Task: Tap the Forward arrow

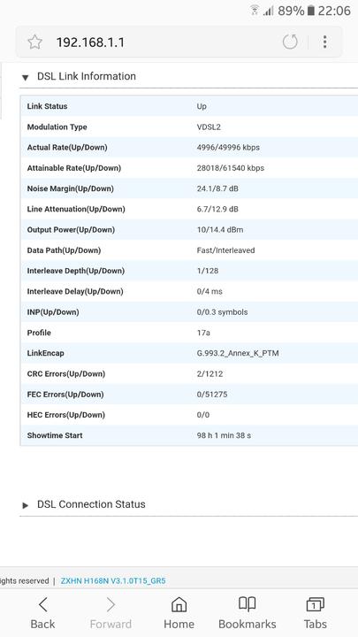Action: click(x=110, y=612)
